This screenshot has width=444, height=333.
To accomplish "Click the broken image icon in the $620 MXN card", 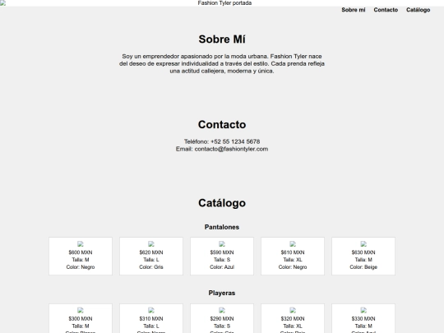I will (x=151, y=244).
